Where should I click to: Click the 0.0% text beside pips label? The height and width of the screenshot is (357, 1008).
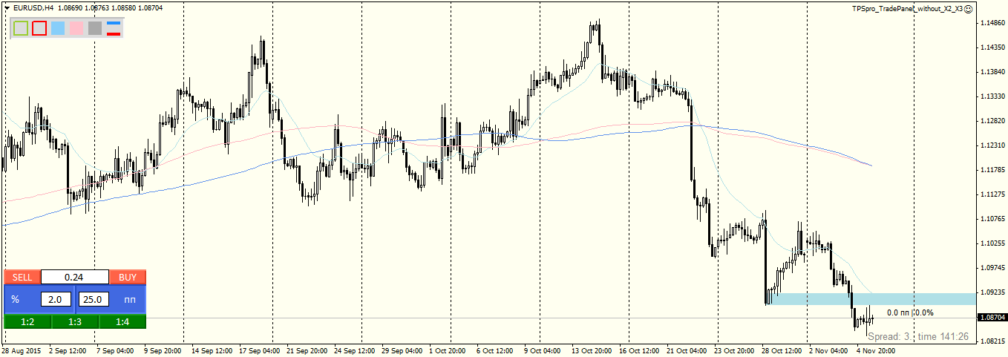pos(924,313)
